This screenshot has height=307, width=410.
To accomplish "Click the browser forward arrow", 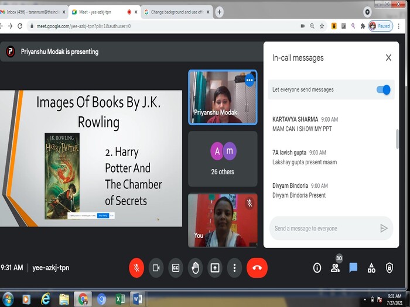I will 10,26.
